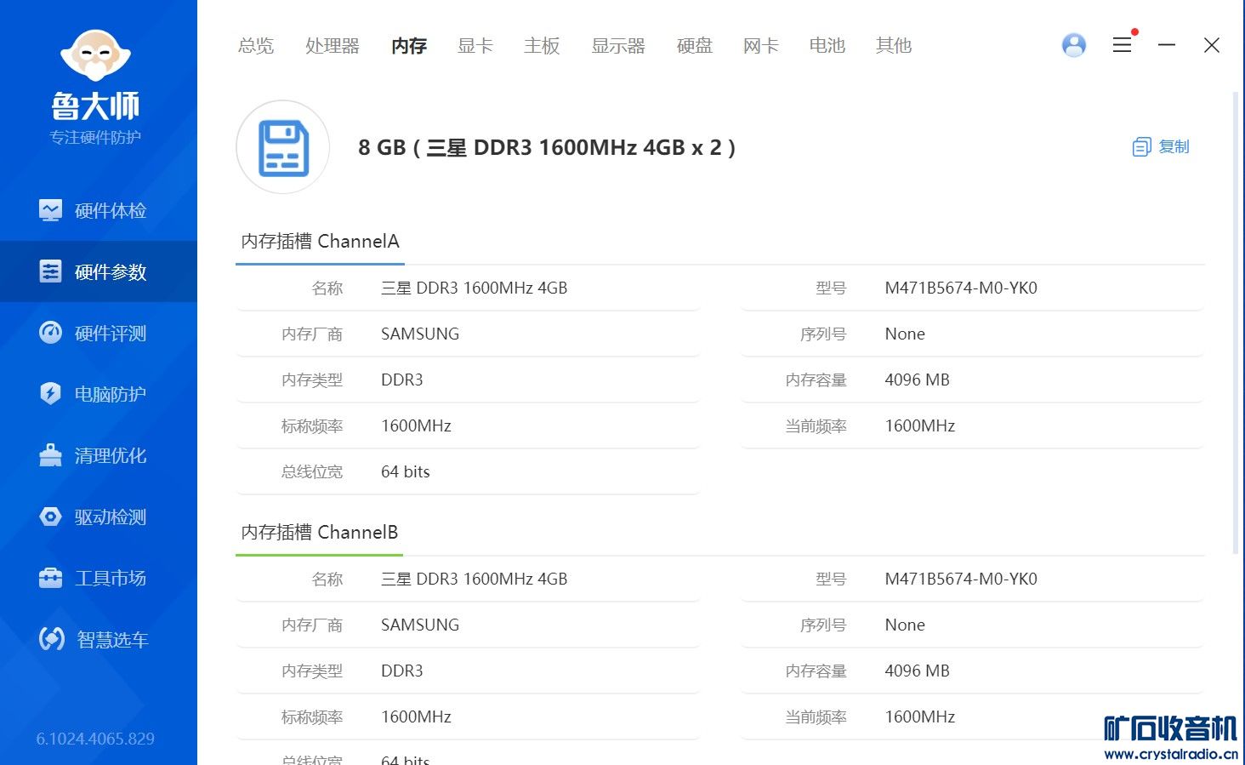The width and height of the screenshot is (1245, 765).
Task: Open 清理优化 menu label
Action: point(111,455)
